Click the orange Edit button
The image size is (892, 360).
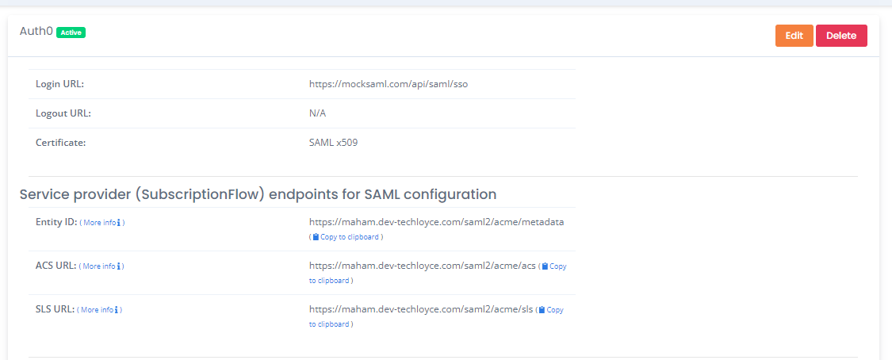[794, 35]
